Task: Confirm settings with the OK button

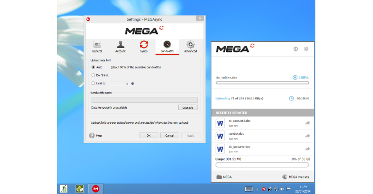Action: point(148,135)
